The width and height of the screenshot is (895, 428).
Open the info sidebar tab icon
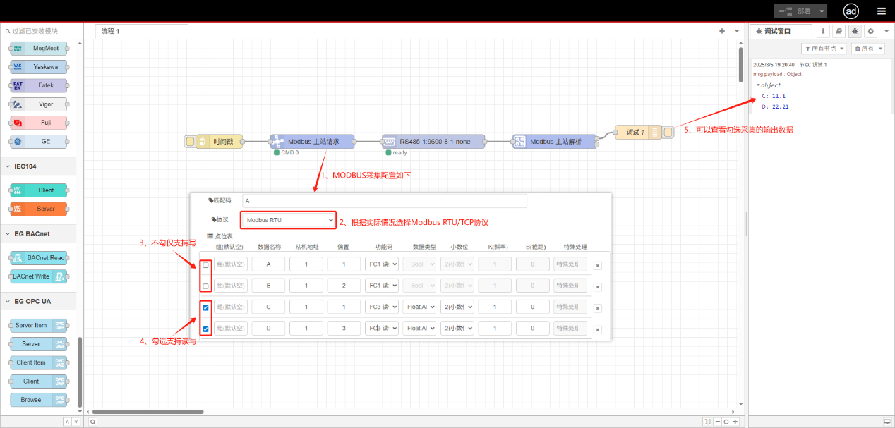point(823,31)
